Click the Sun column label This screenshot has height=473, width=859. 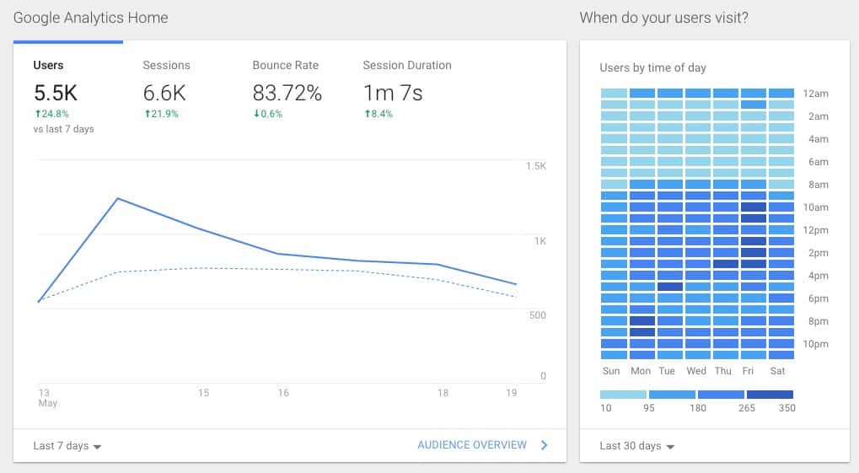coord(611,371)
